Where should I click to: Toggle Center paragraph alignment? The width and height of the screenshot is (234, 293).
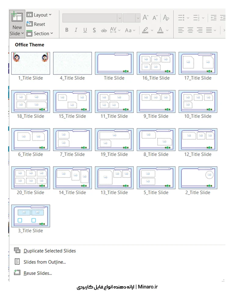[190, 30]
